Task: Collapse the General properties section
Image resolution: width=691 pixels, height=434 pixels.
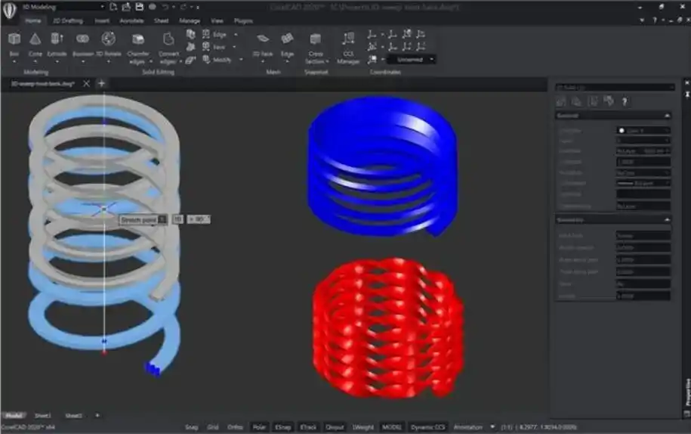Action: coord(667,116)
